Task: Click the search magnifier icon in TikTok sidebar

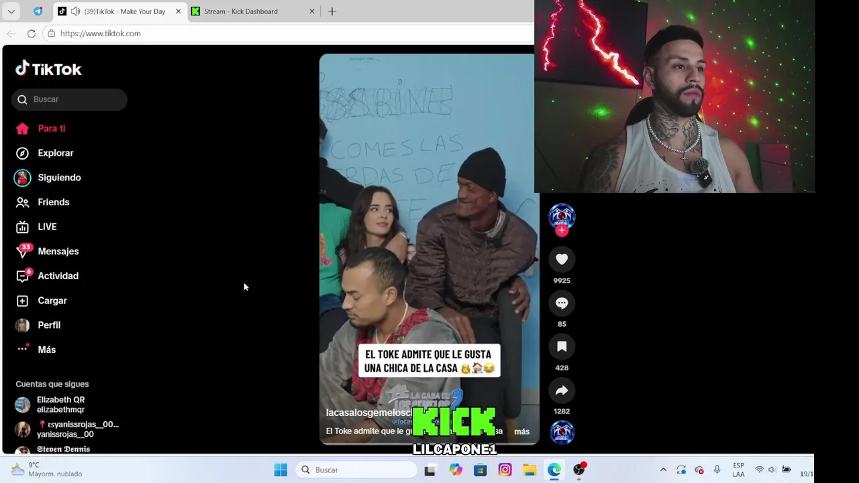Action: 22,99
